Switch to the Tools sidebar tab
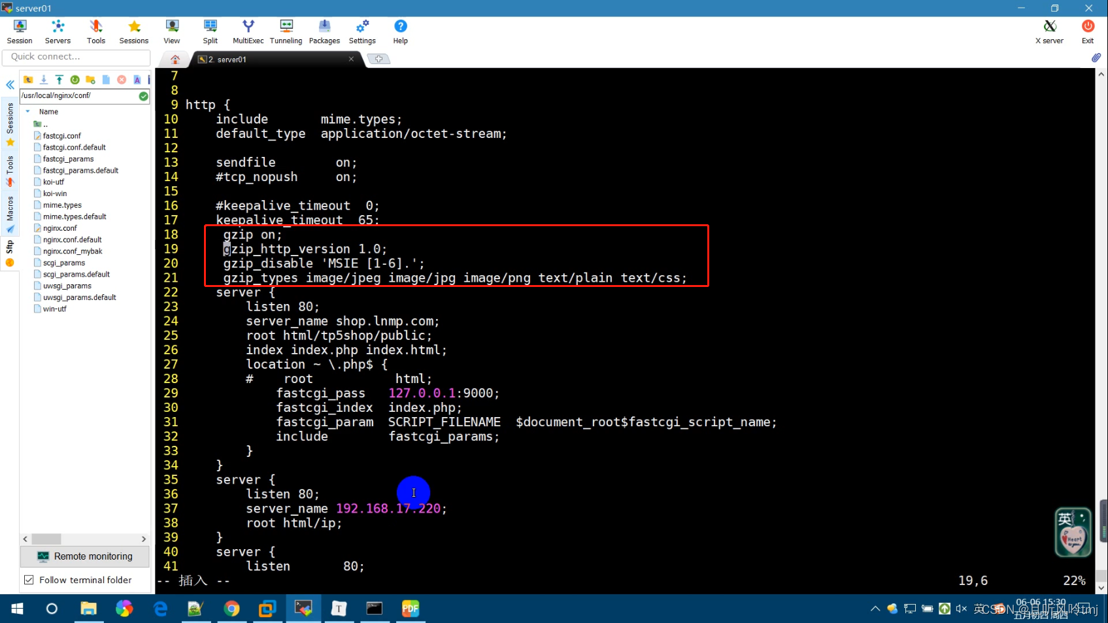Screen dimensions: 1108x623 (10, 171)
